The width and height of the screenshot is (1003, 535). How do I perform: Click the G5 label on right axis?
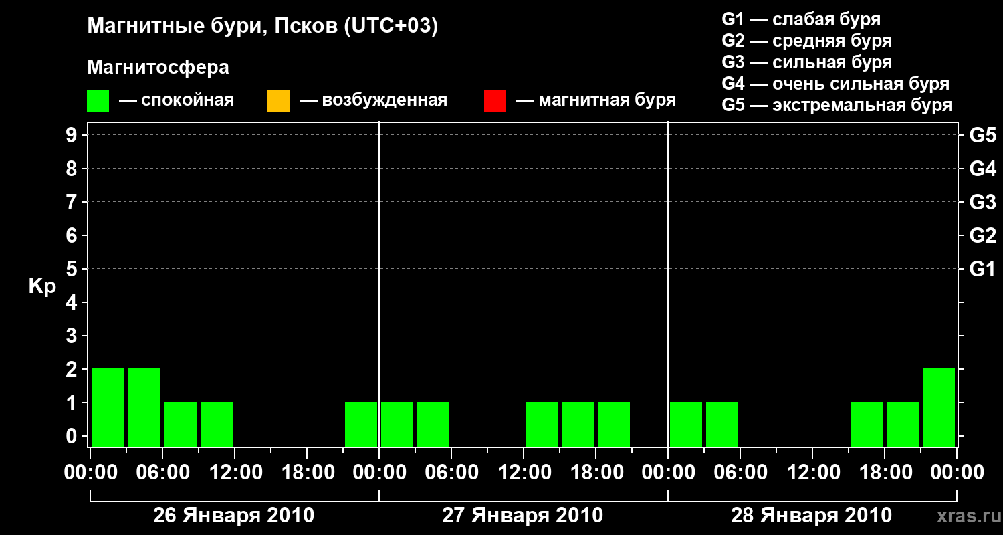(x=983, y=135)
